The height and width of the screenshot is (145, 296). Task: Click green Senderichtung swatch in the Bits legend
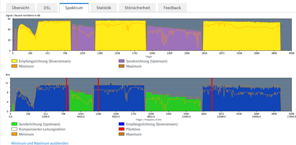(14, 124)
